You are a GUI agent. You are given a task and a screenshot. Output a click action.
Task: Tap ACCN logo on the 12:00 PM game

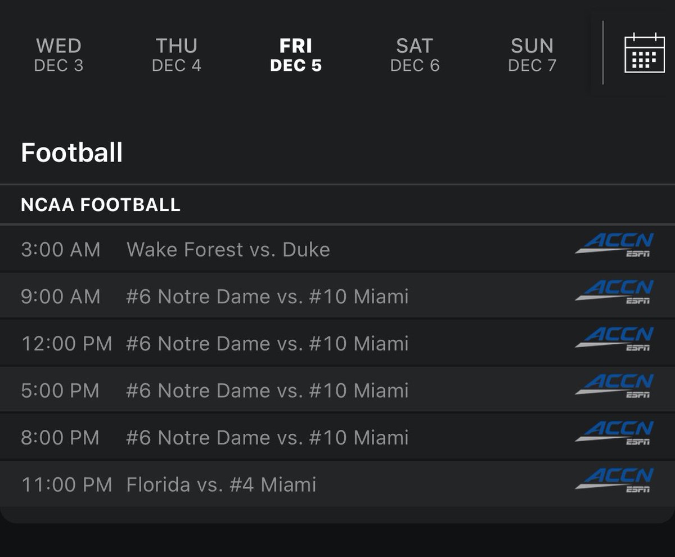pos(614,340)
